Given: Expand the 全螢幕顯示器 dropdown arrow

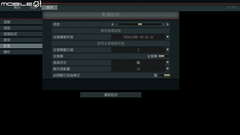Looking at the screenshot, I should click(168, 50).
